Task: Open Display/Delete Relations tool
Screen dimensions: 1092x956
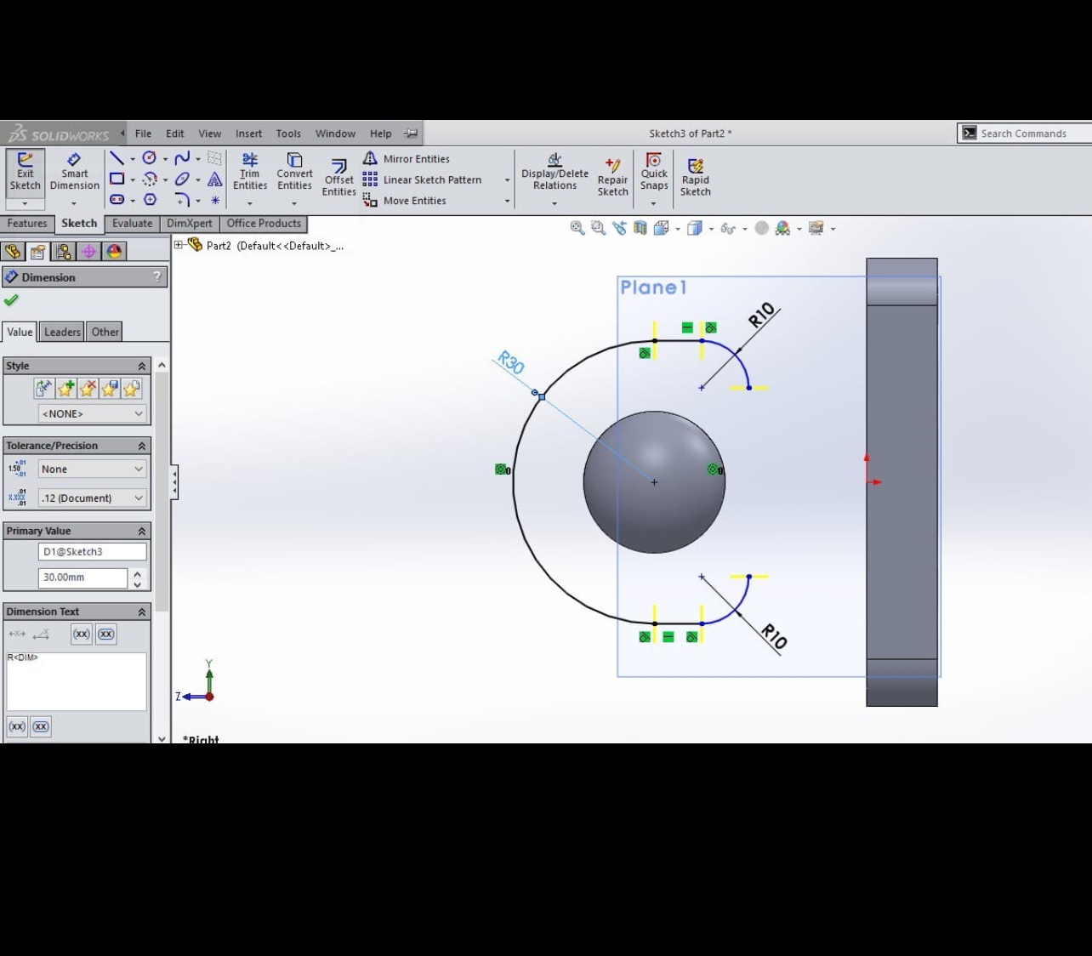Action: [555, 172]
